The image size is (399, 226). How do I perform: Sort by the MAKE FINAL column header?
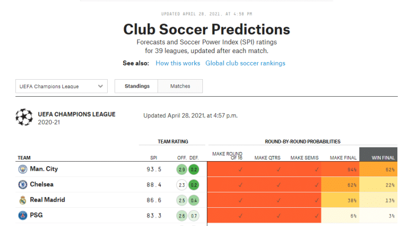(x=343, y=158)
